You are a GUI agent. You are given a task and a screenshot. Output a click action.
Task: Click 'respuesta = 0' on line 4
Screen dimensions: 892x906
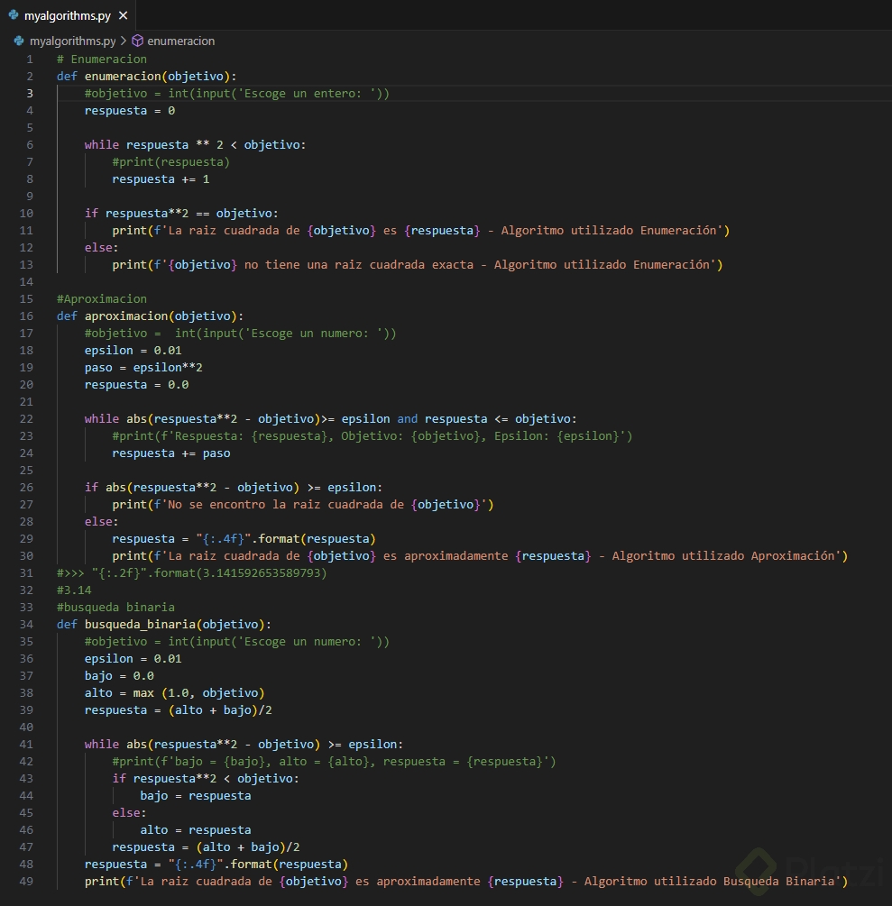click(130, 110)
